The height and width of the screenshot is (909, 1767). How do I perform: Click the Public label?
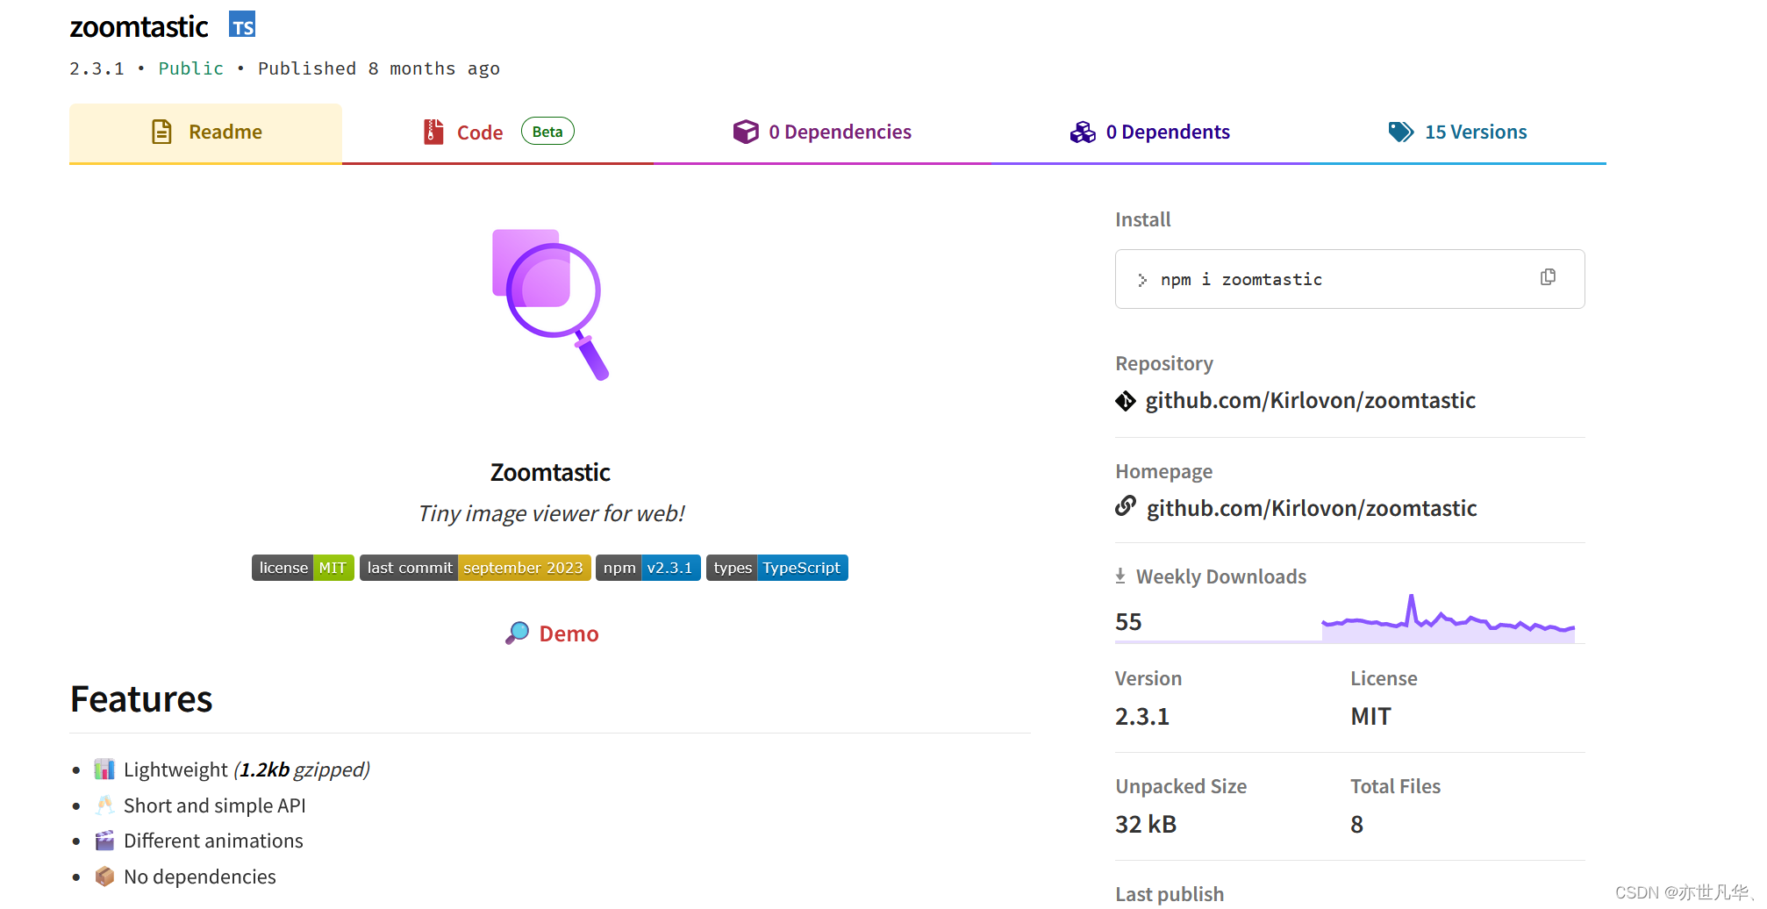[190, 68]
